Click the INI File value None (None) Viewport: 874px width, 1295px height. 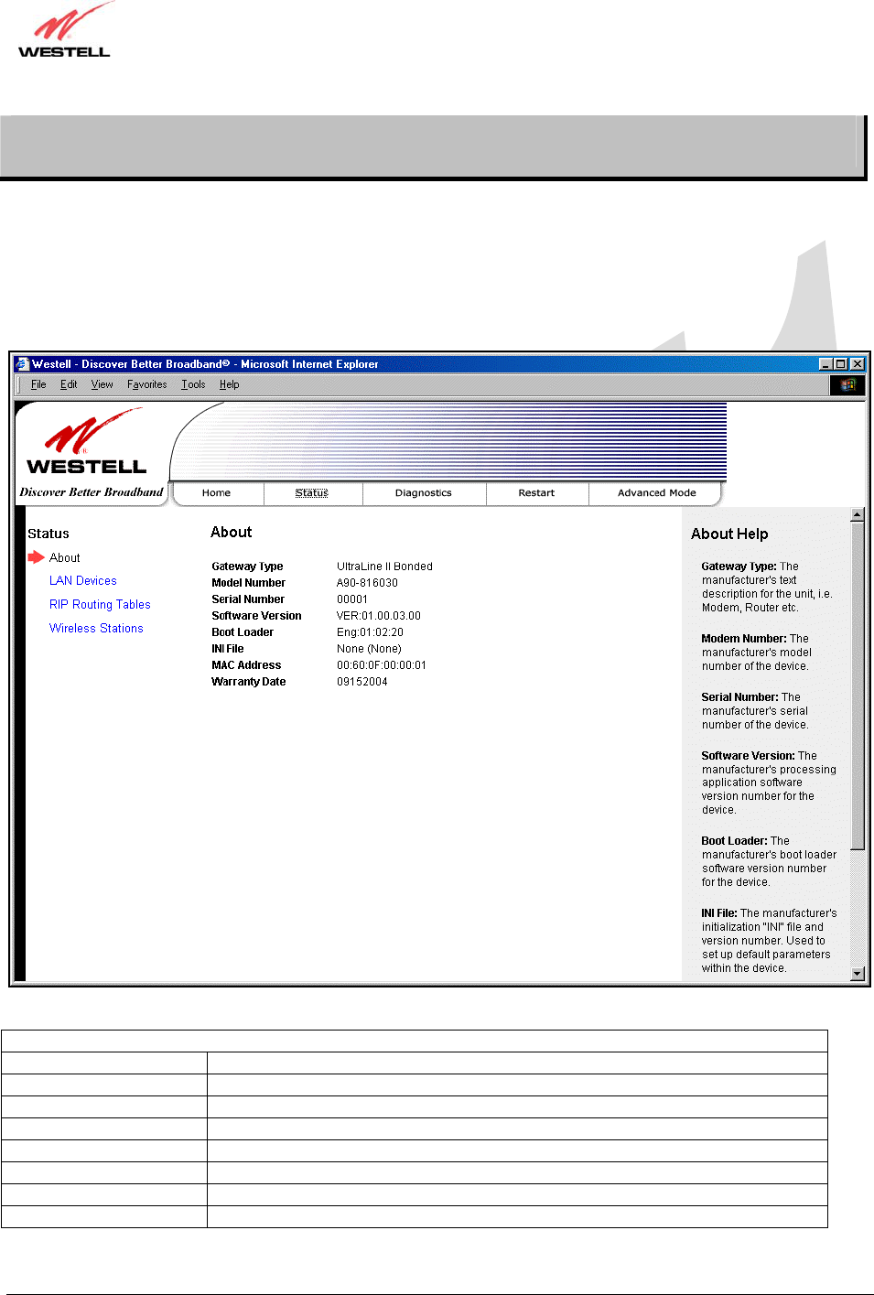369,649
